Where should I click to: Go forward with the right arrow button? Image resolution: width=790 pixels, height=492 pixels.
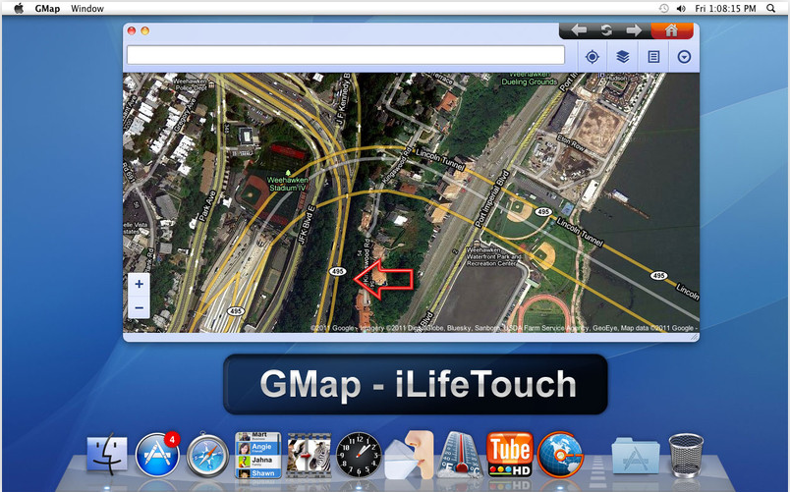pos(634,30)
